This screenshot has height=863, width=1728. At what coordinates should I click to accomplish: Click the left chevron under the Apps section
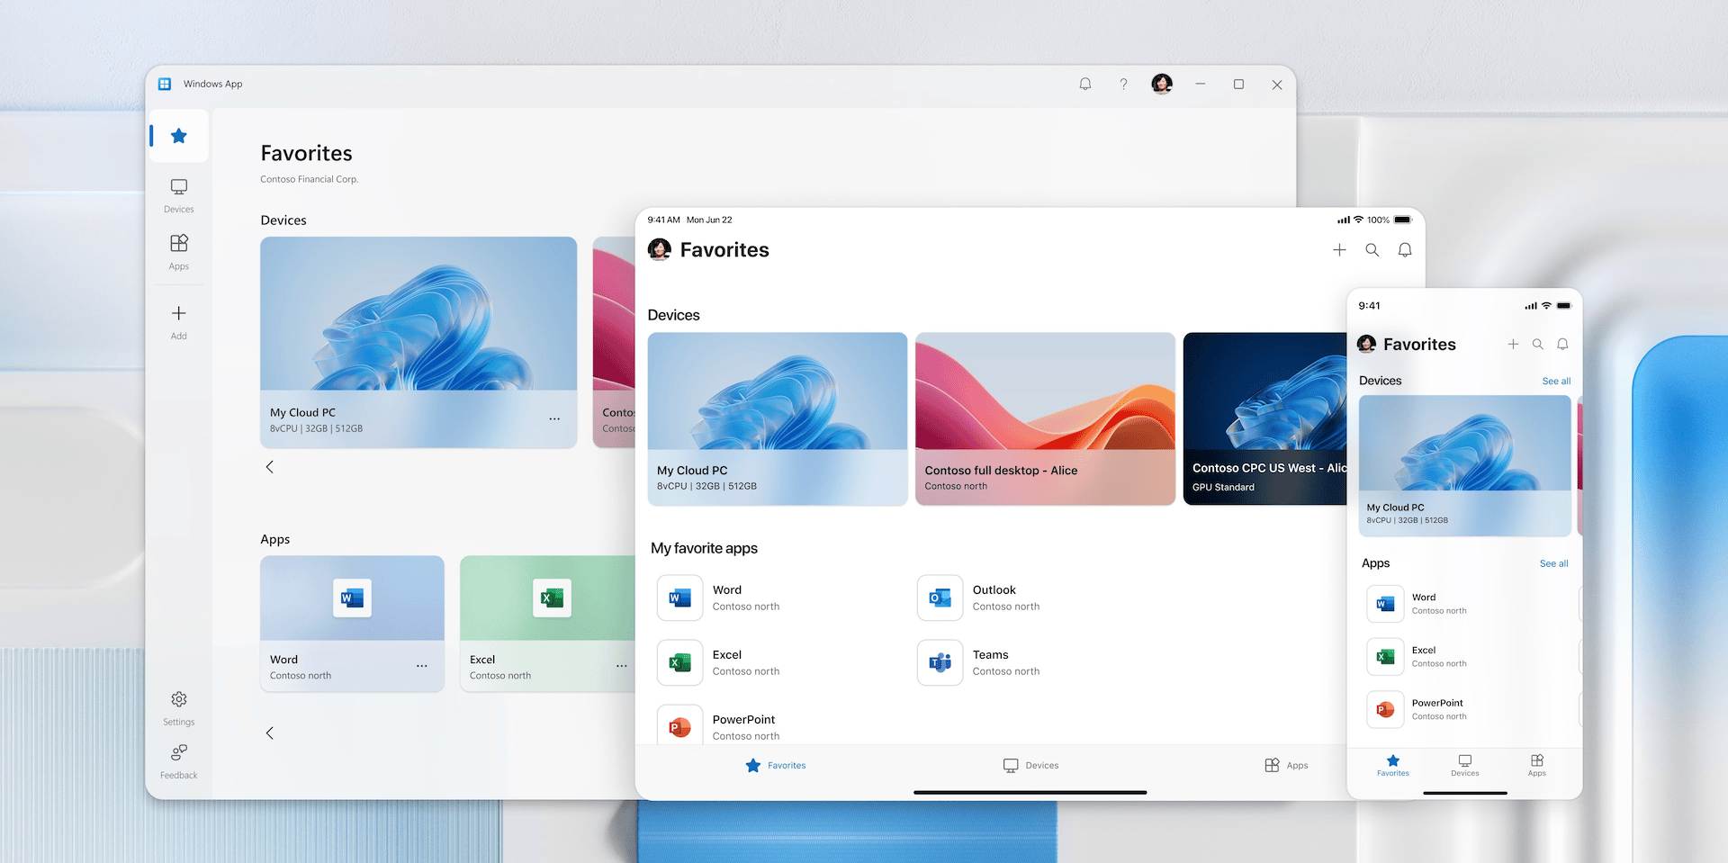coord(269,733)
